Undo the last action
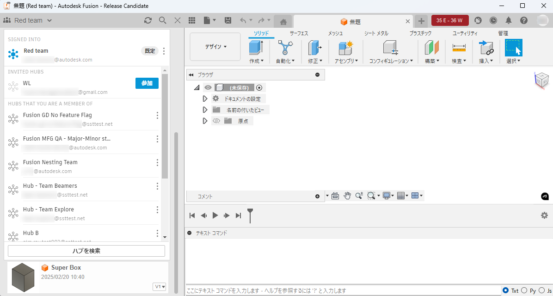553x296 pixels. point(243,20)
